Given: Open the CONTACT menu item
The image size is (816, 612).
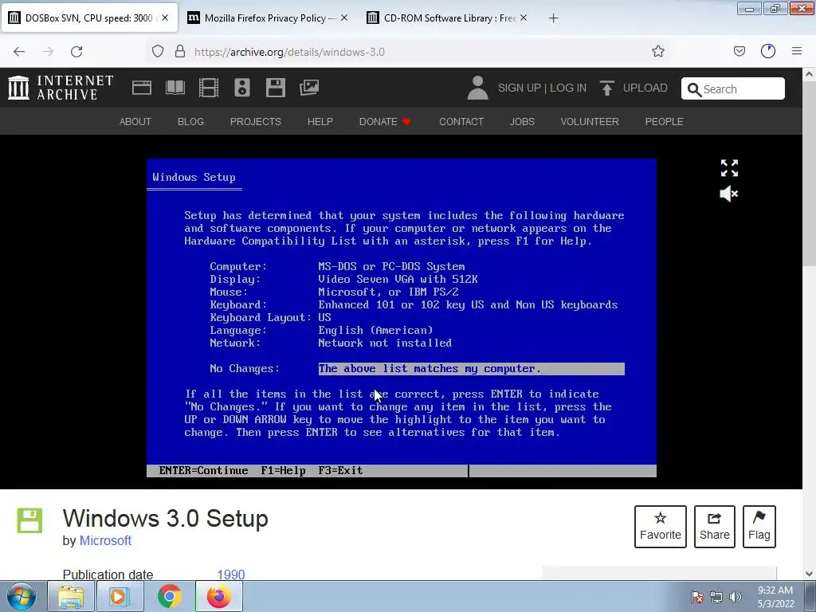Looking at the screenshot, I should [461, 122].
